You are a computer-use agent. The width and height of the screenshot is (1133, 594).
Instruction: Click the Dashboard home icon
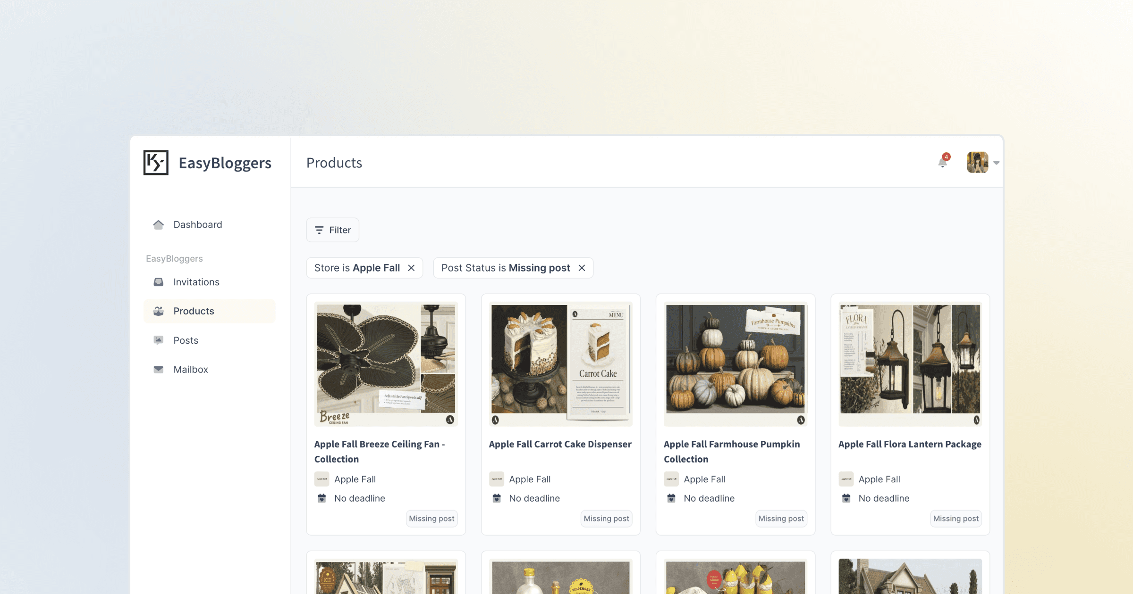click(x=159, y=225)
